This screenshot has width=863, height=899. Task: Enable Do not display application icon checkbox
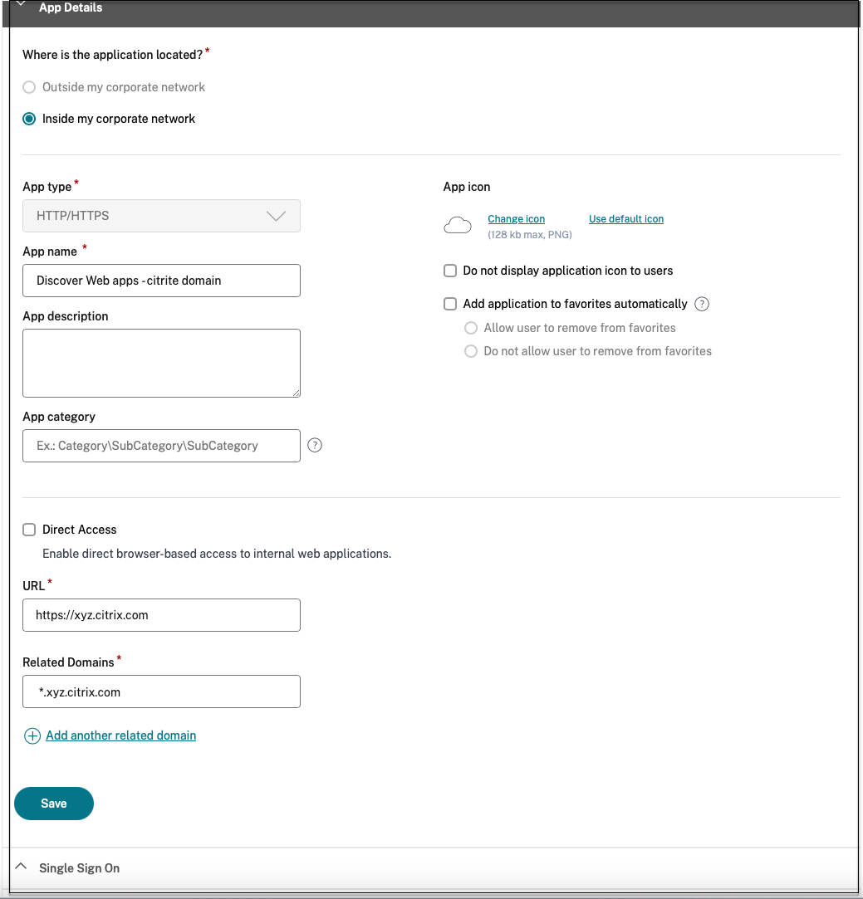[x=450, y=271]
